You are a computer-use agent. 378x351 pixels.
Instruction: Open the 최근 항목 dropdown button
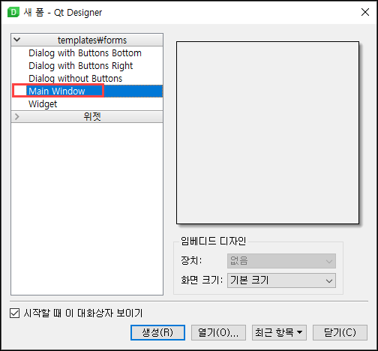pyautogui.click(x=279, y=332)
